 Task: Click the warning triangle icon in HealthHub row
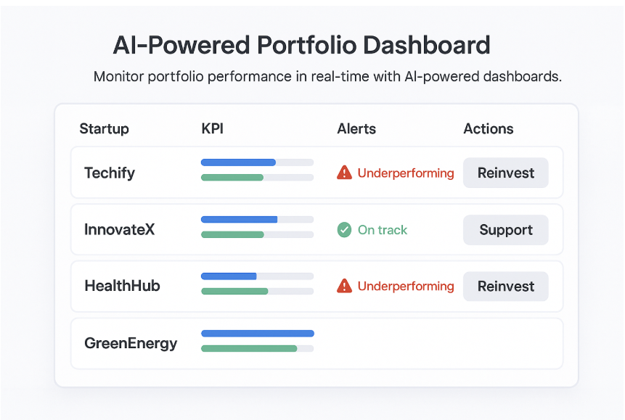[344, 286]
